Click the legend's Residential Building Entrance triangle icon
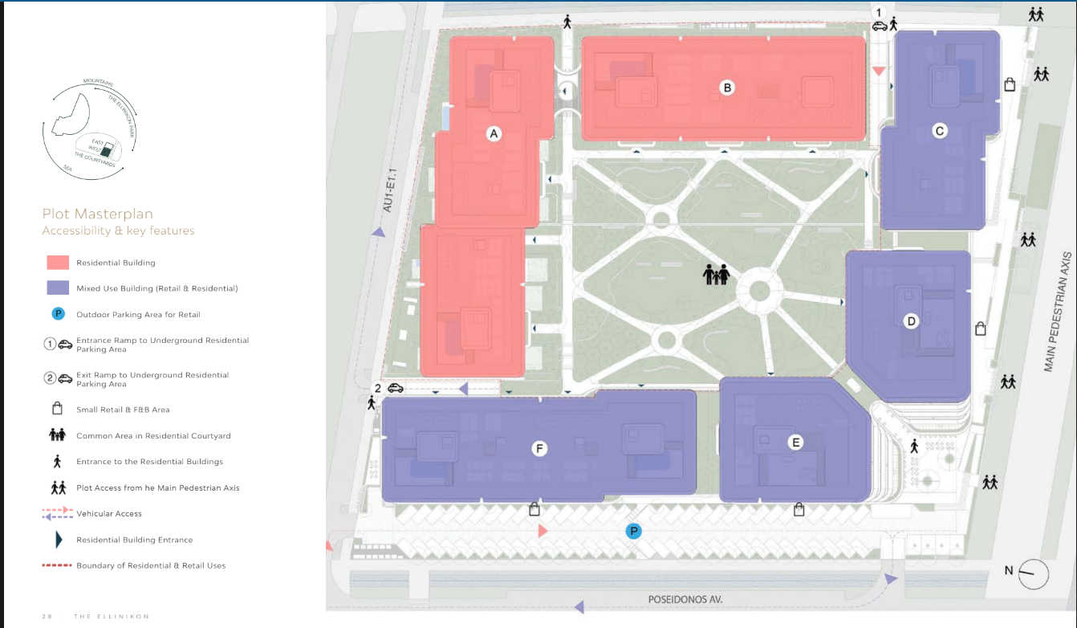Image resolution: width=1077 pixels, height=628 pixels. 58,540
